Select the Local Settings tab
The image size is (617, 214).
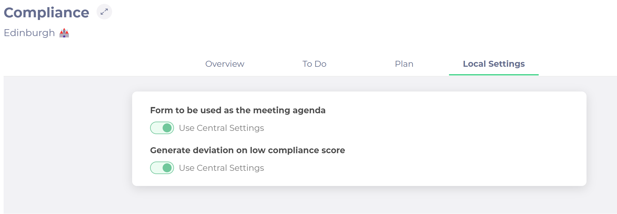click(494, 64)
